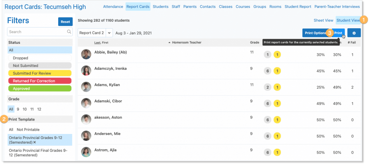
Task: Open the Report Cards tab
Action: point(138,7)
